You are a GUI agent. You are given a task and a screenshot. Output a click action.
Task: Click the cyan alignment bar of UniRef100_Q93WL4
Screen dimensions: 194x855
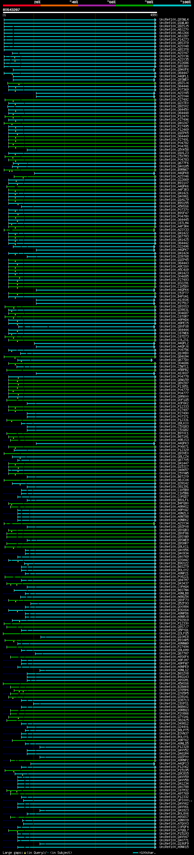80,20
